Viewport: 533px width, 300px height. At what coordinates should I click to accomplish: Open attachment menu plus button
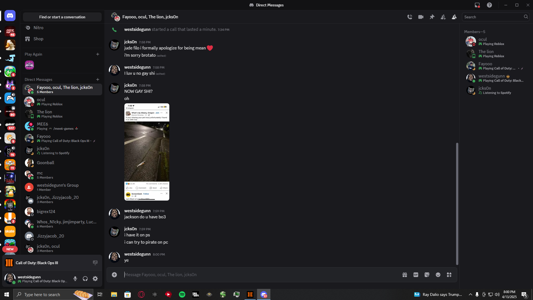click(114, 275)
